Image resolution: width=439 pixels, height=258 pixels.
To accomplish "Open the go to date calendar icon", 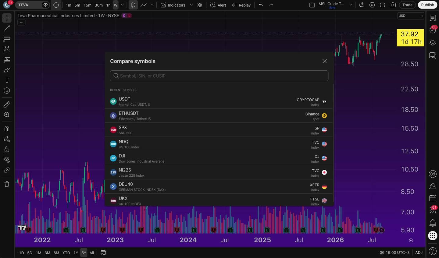I will click(103, 253).
